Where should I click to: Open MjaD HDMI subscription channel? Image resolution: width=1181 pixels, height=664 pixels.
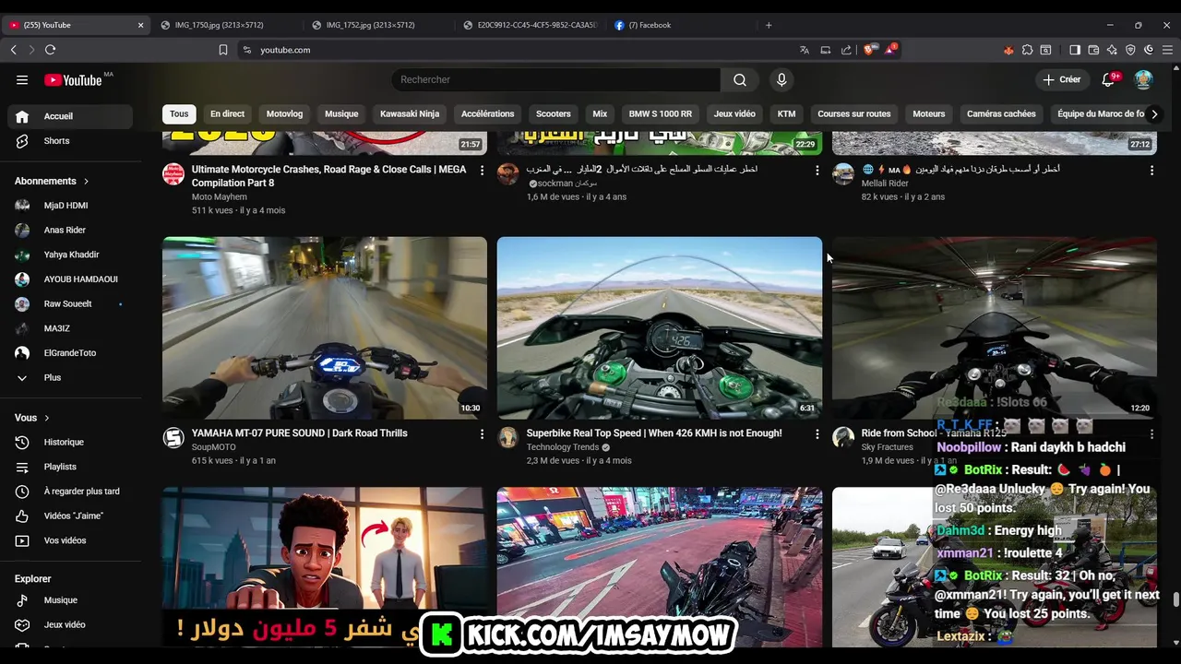click(x=70, y=206)
